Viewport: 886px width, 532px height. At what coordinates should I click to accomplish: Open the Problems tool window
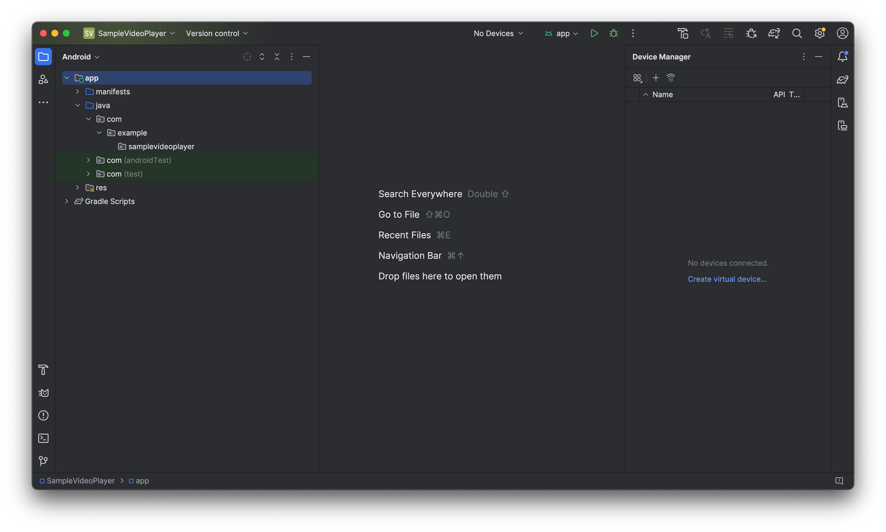click(x=43, y=415)
